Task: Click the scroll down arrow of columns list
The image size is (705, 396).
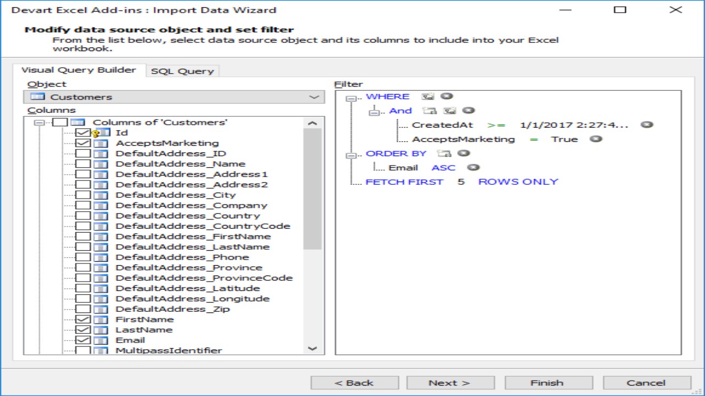Action: (x=312, y=348)
